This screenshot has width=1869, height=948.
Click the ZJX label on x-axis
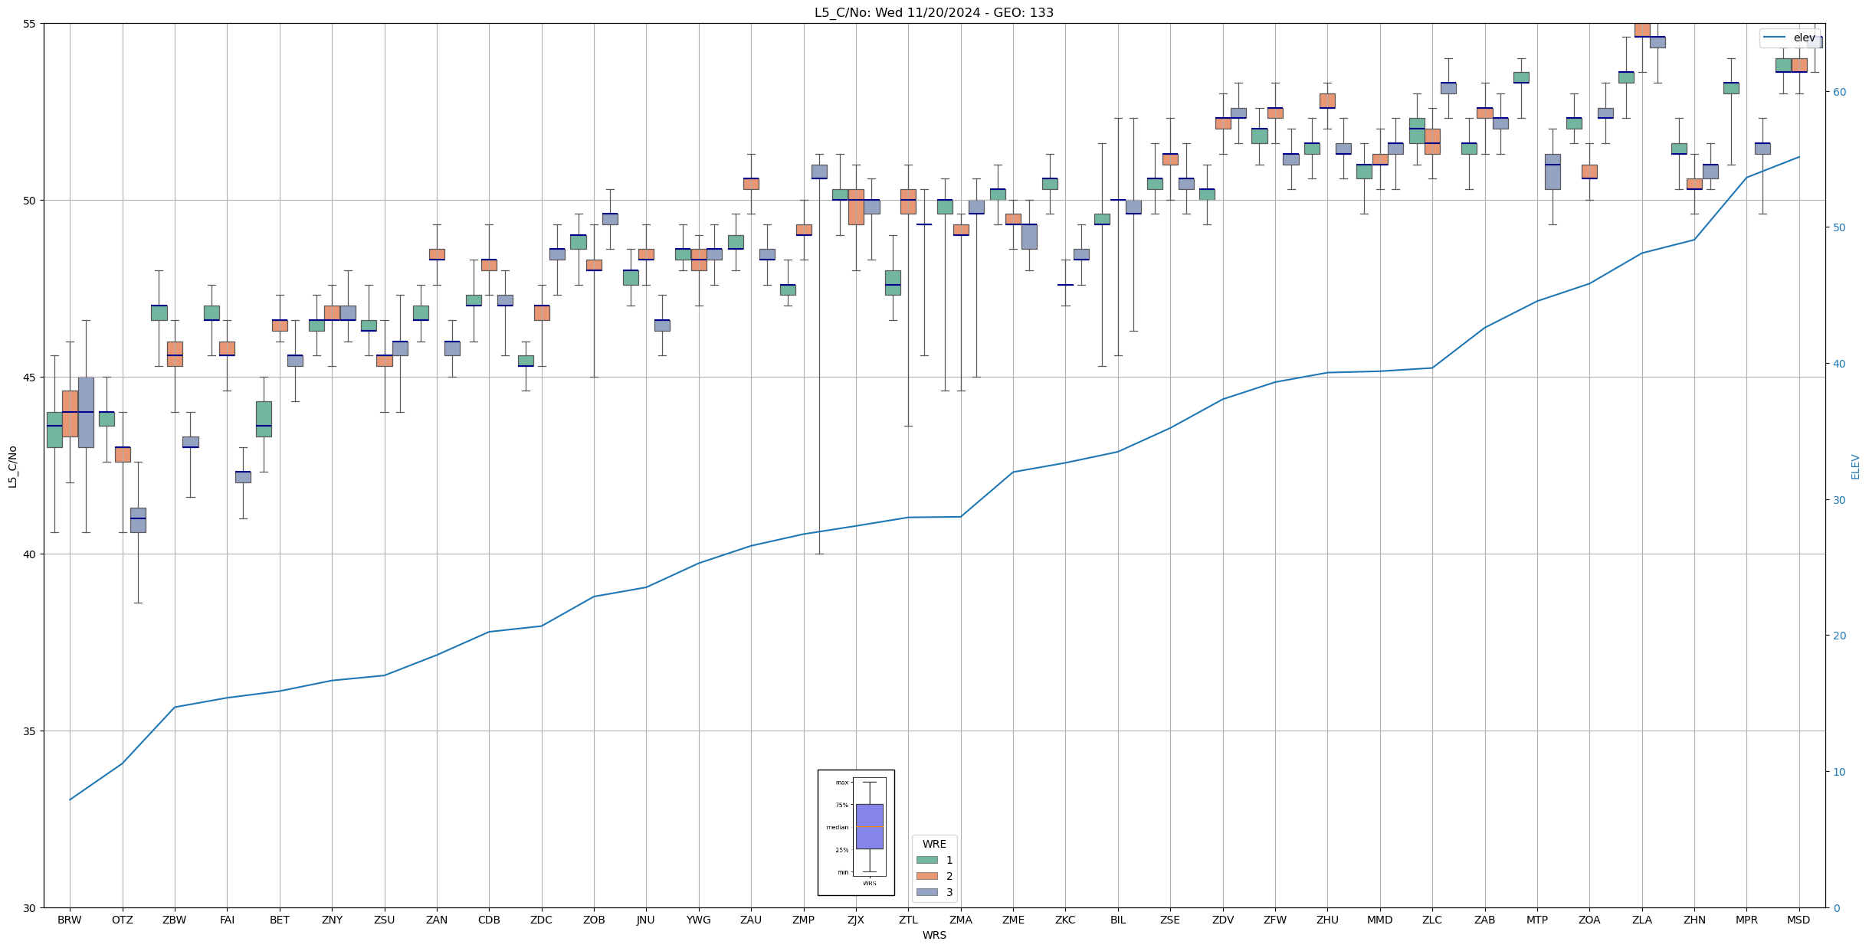click(x=855, y=920)
